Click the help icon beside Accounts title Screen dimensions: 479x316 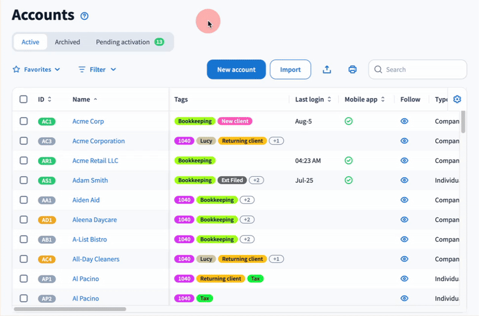84,16
